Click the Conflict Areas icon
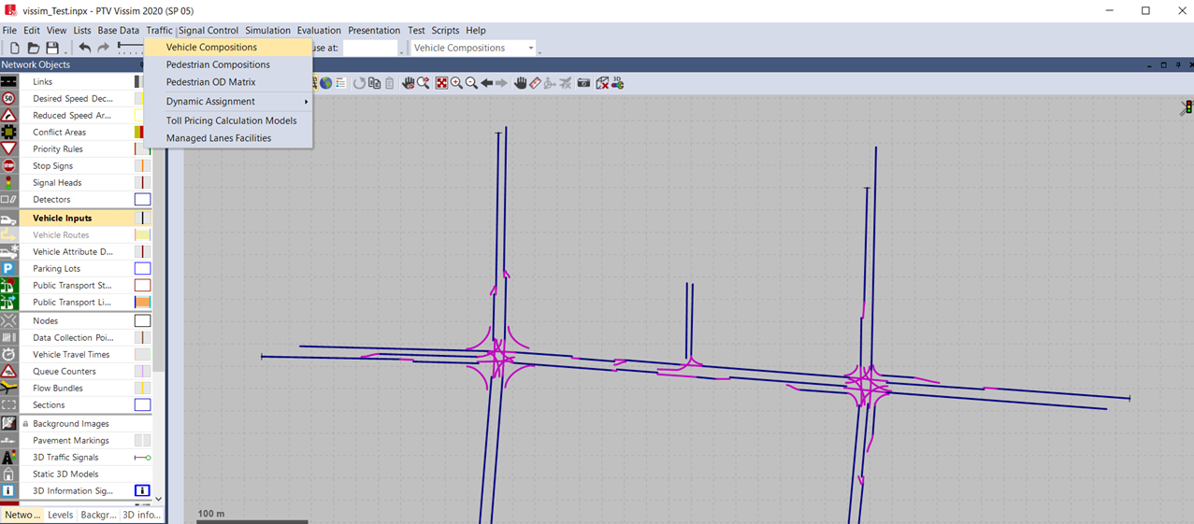Image resolution: width=1194 pixels, height=524 pixels. coord(9,133)
